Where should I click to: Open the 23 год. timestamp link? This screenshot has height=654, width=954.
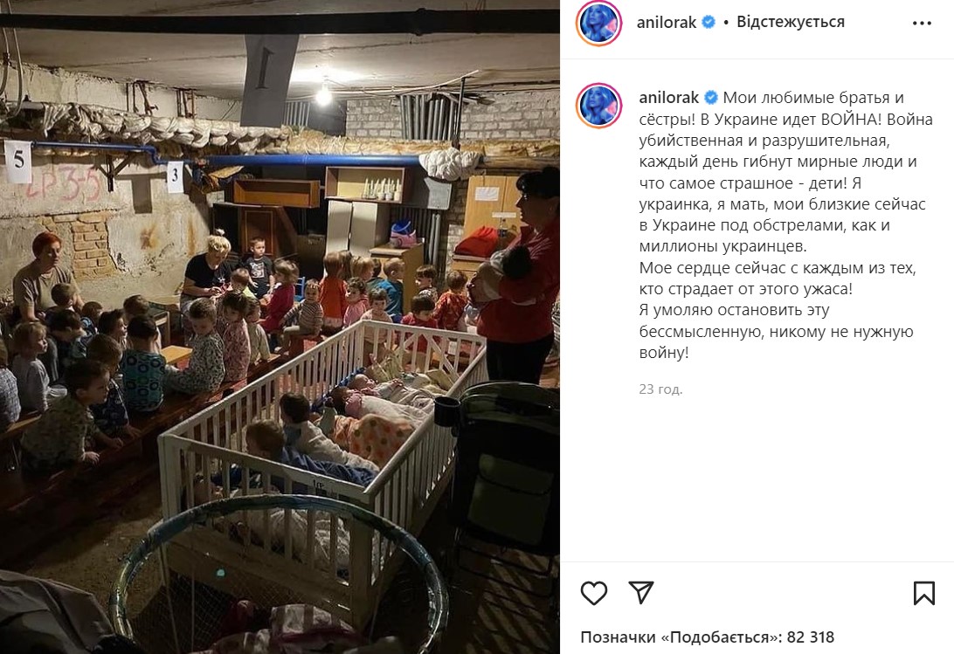[x=660, y=389]
